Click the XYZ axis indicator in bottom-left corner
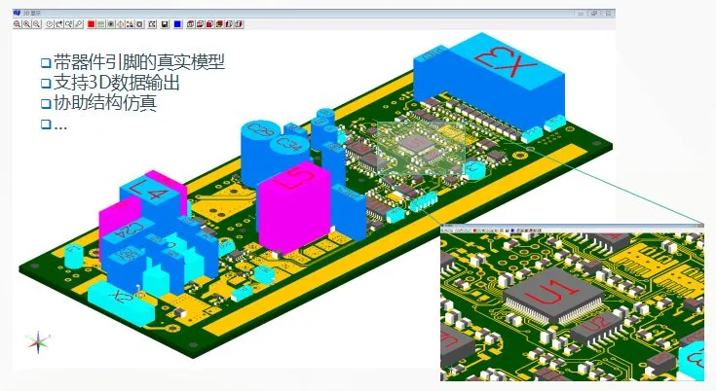 37,341
